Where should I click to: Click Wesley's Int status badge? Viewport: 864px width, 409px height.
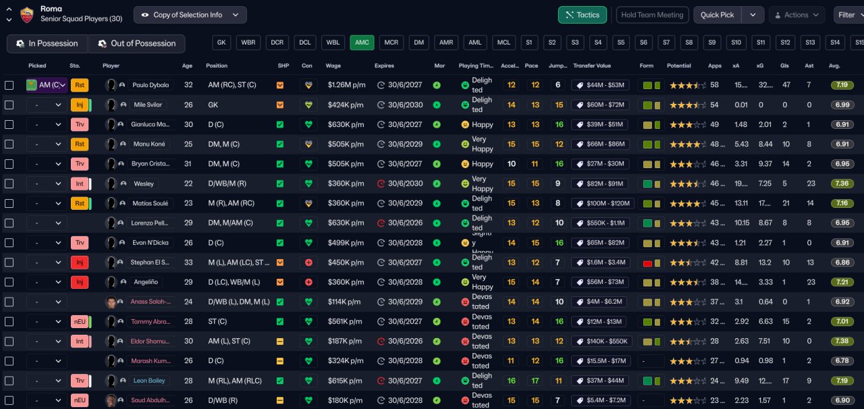79,184
